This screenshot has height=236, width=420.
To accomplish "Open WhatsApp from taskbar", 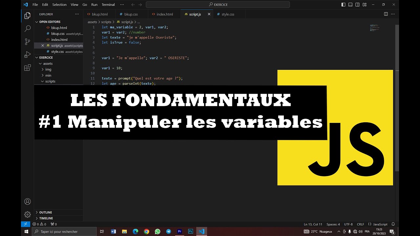I will point(157,231).
